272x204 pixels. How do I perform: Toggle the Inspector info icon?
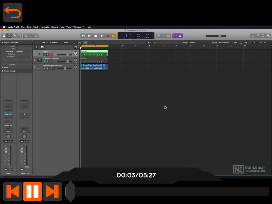tap(9, 36)
